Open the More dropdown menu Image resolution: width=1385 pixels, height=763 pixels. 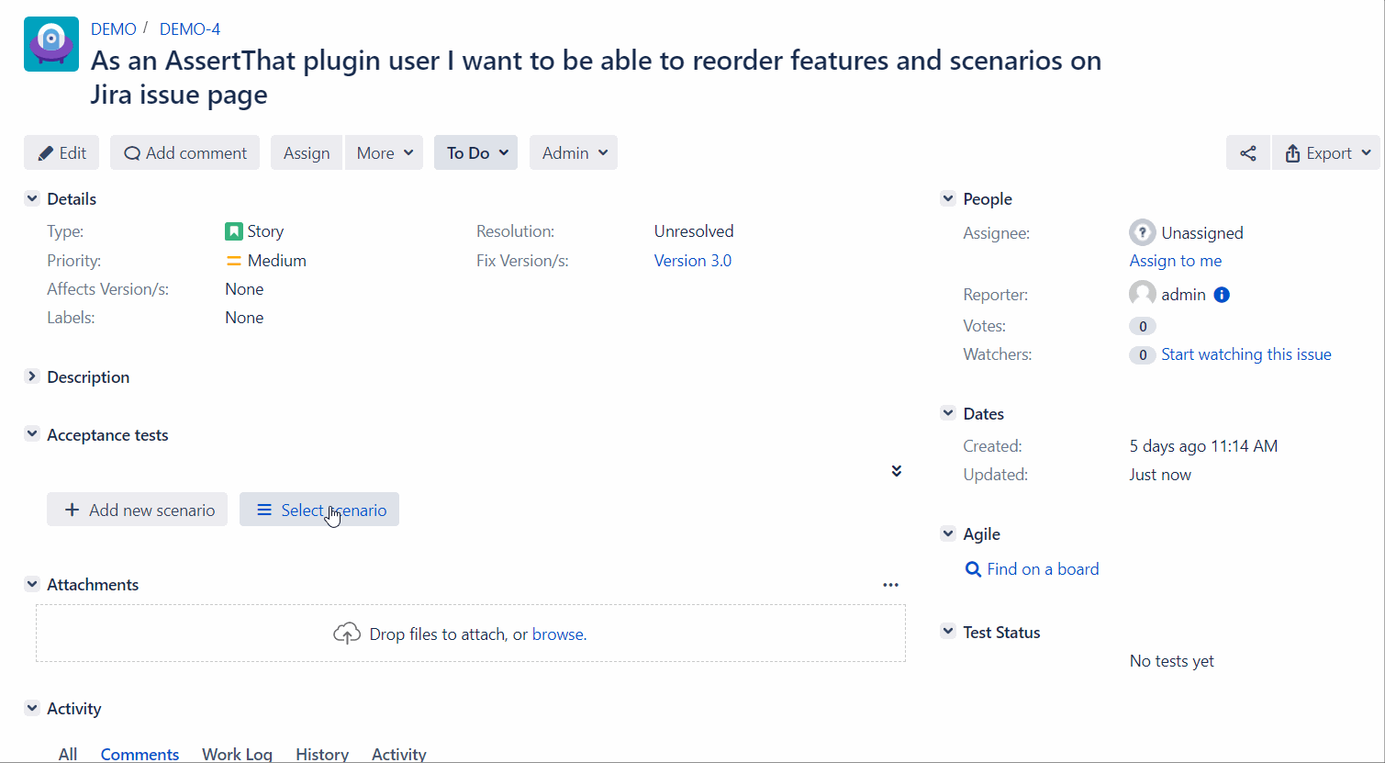[x=384, y=153]
